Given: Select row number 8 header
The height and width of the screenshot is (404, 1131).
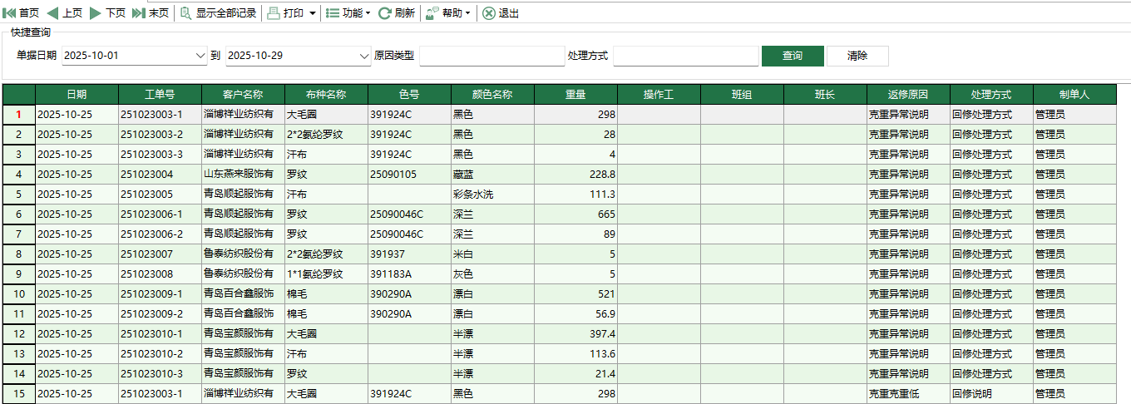Looking at the screenshot, I should point(19,254).
